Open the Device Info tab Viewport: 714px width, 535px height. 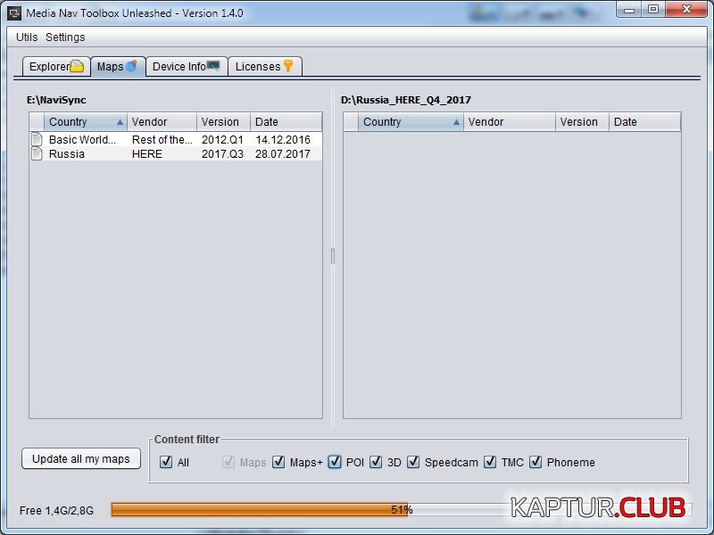click(187, 66)
